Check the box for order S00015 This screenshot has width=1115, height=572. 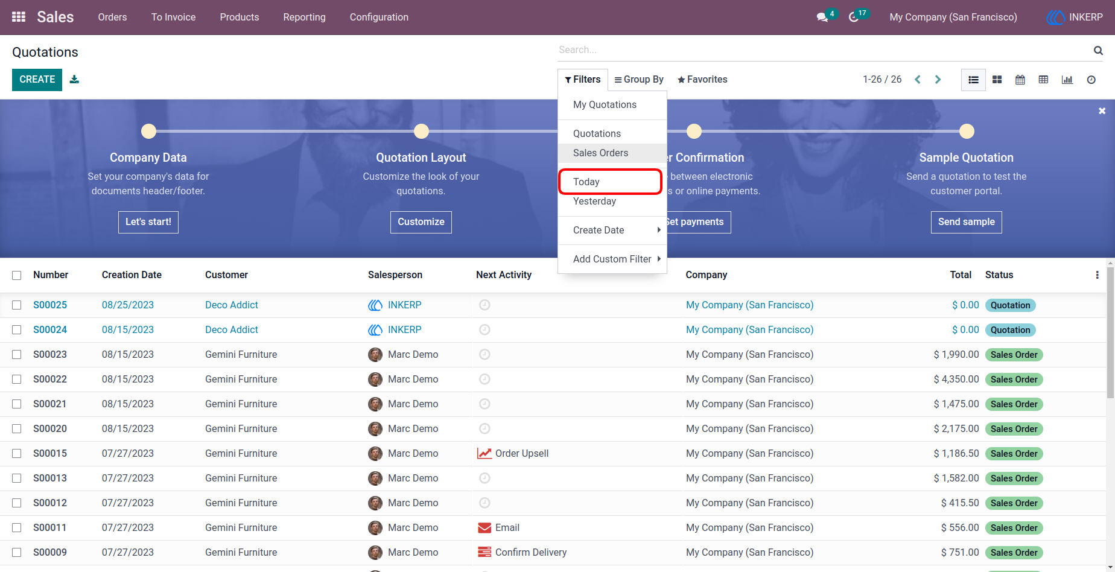17,453
